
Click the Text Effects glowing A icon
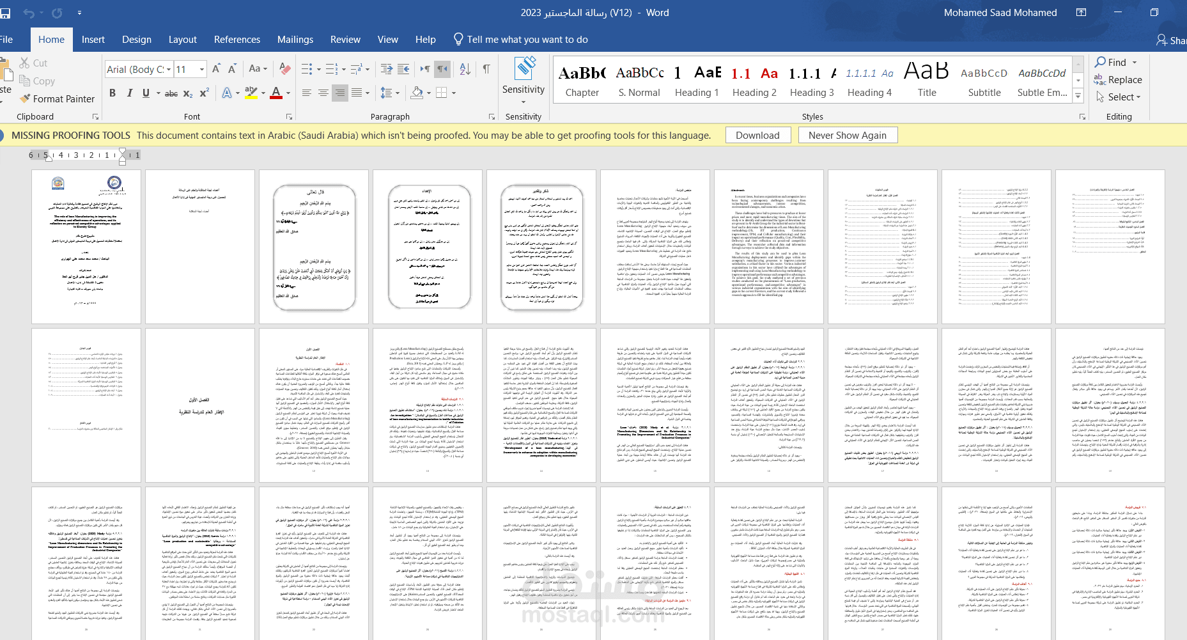pyautogui.click(x=227, y=93)
